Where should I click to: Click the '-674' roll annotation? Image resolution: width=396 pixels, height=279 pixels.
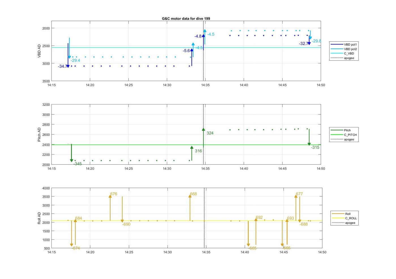76,248
